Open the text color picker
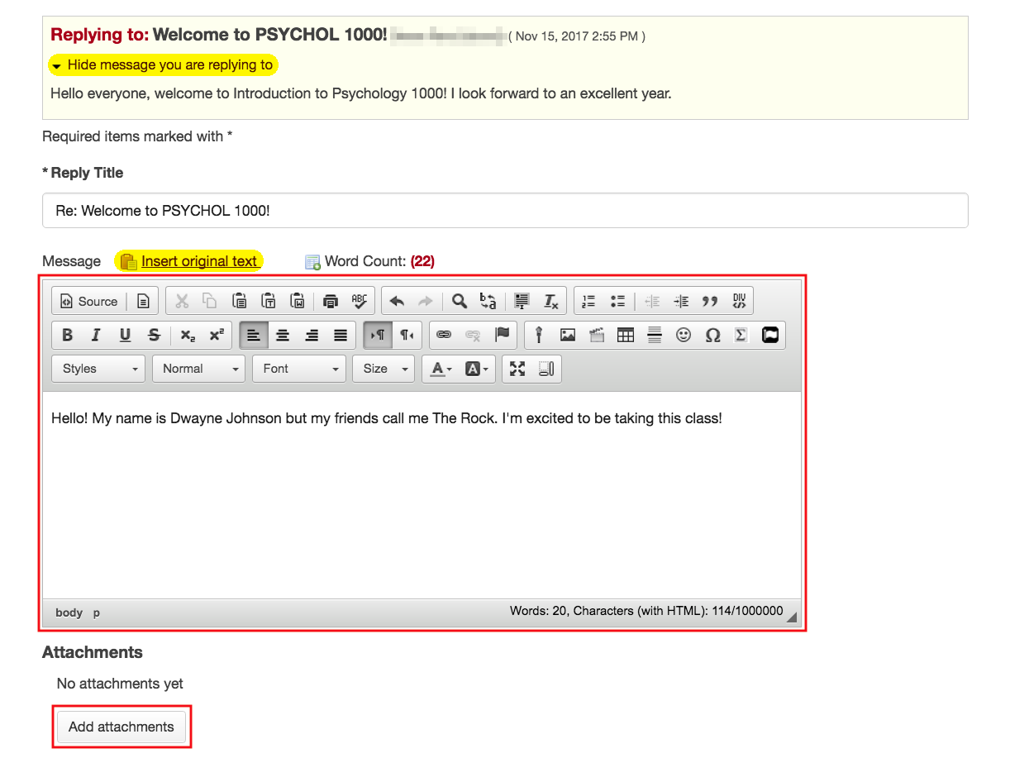This screenshot has height=758, width=1010. pos(438,369)
